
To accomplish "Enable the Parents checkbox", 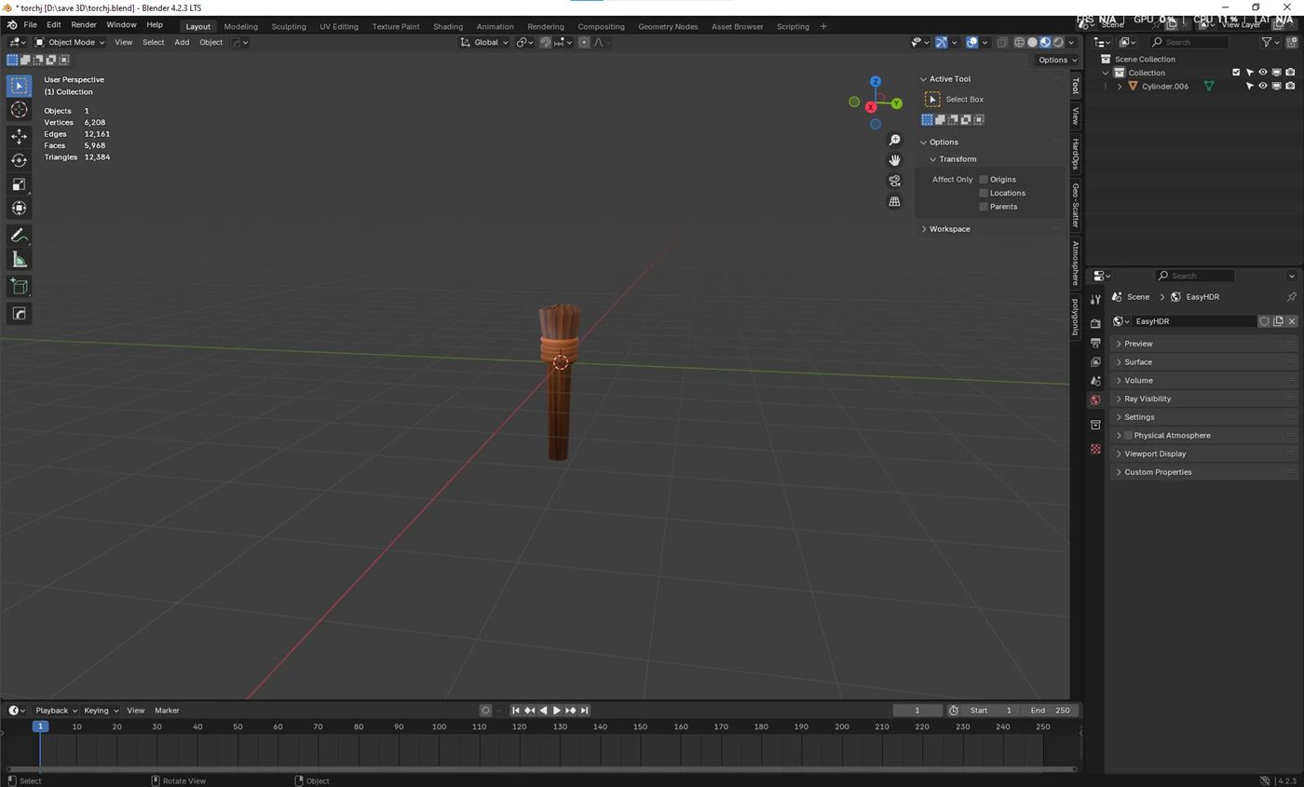I will click(983, 207).
